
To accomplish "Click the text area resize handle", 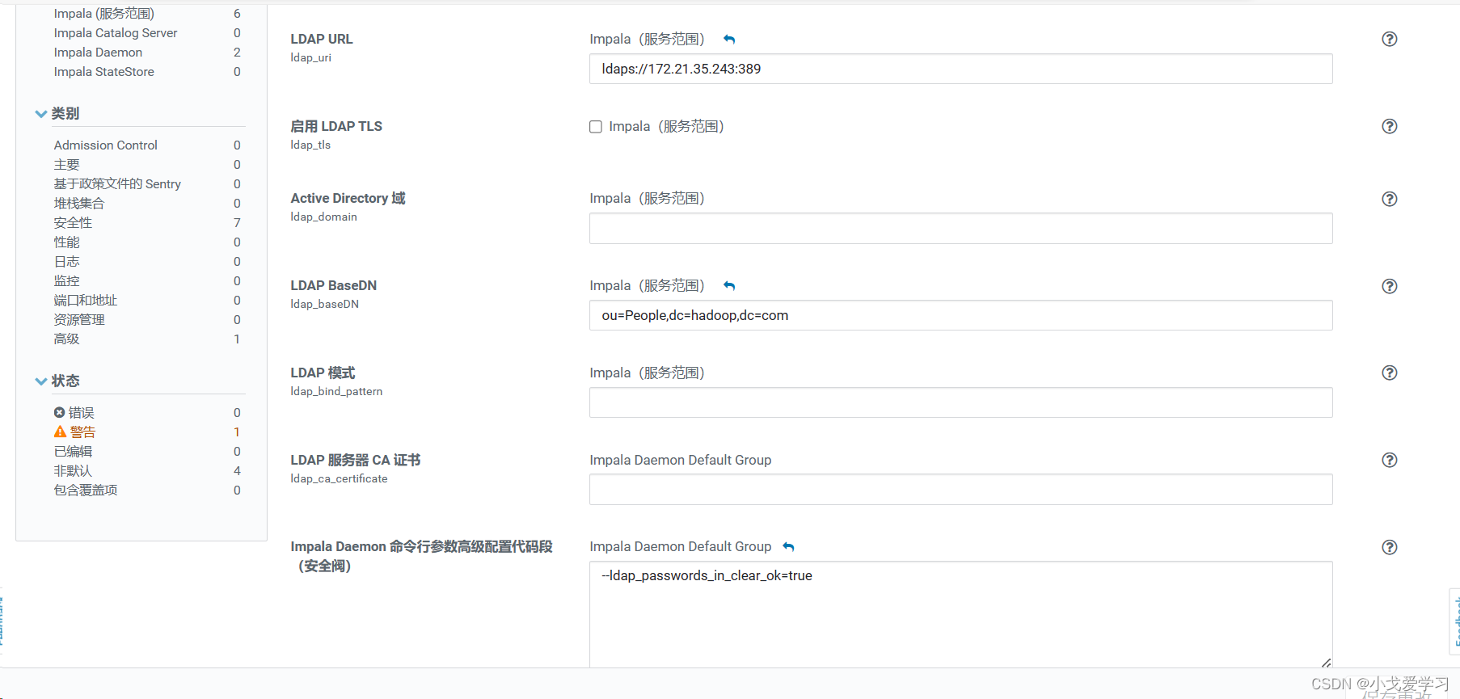I will click(x=1326, y=662).
